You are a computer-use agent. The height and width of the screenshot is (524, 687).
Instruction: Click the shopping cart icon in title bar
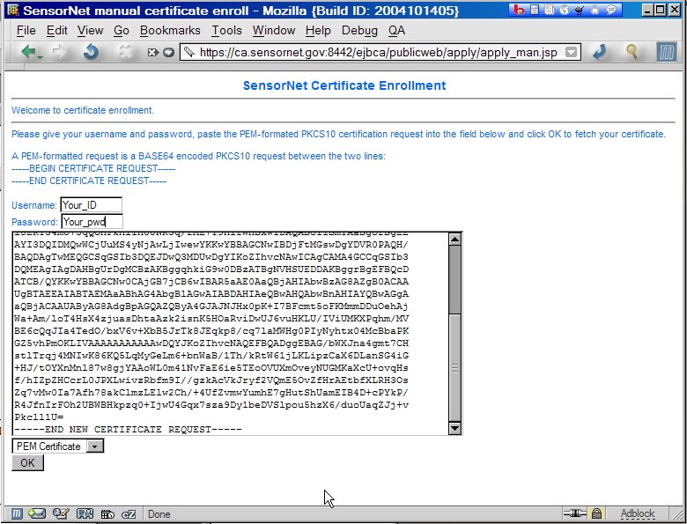(580, 10)
